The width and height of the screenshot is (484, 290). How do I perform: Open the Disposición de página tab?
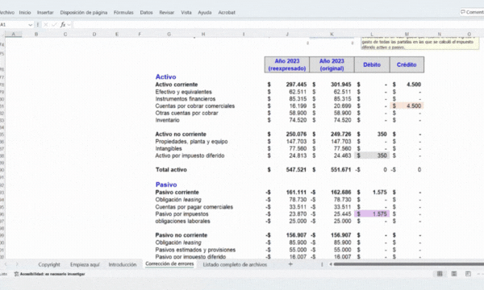(x=84, y=12)
